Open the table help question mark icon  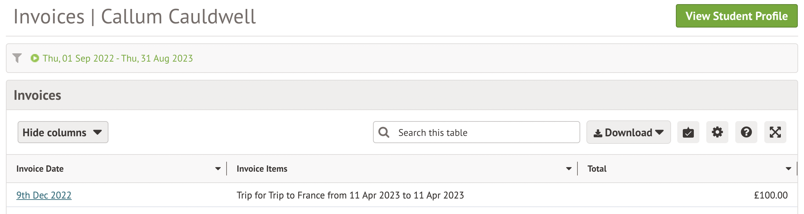[746, 132]
